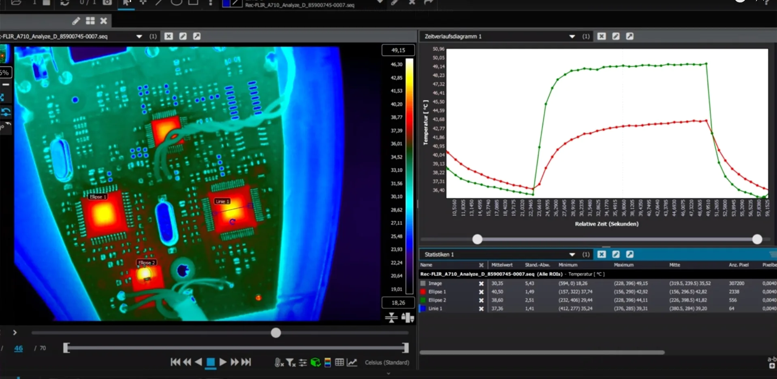Play the sequence backward
The width and height of the screenshot is (777, 379).
click(198, 362)
